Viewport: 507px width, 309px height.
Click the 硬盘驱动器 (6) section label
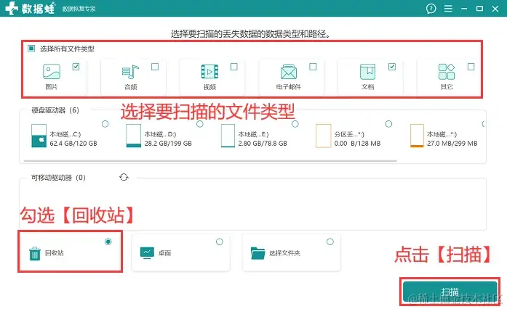click(x=55, y=110)
